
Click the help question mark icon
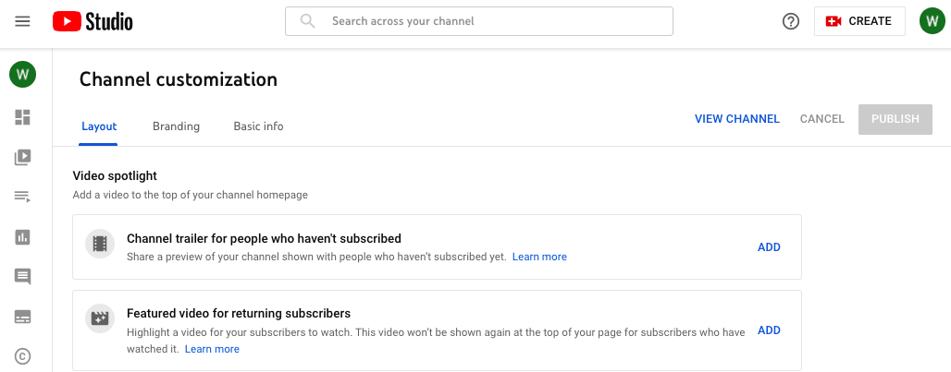[791, 22]
